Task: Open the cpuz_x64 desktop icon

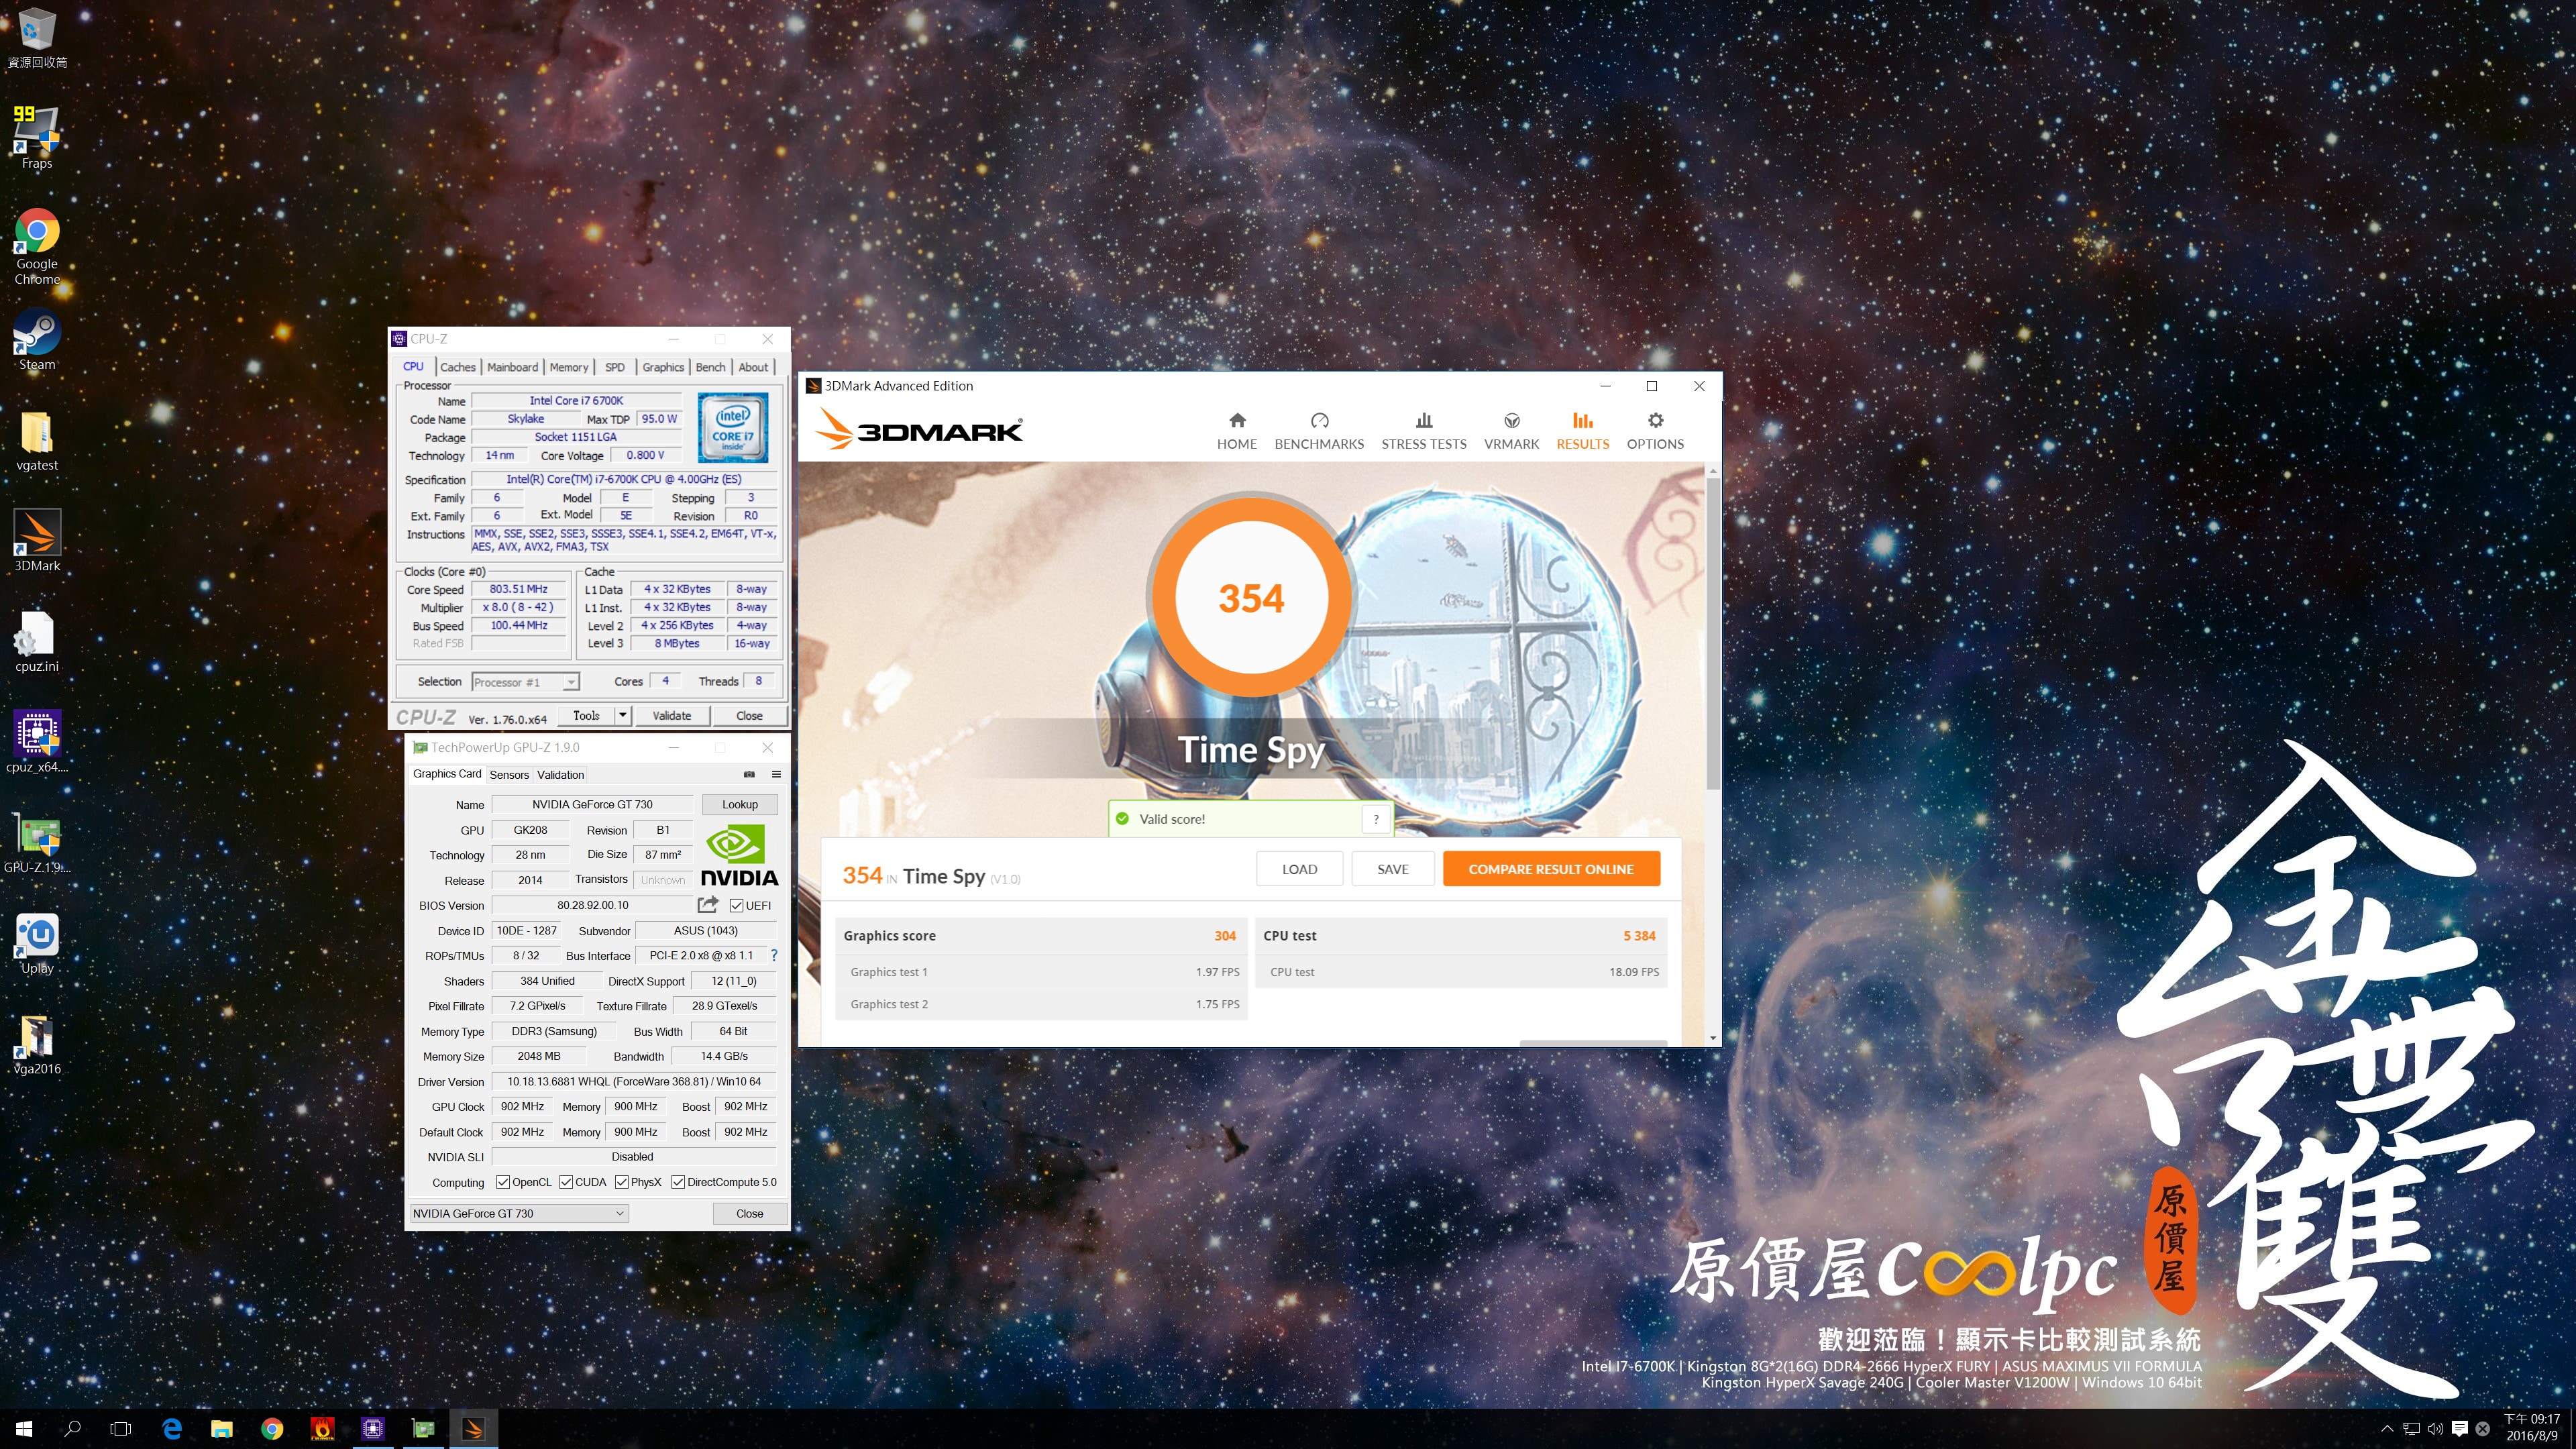Action: tap(37, 742)
